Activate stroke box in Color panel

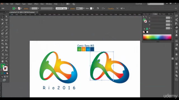pyautogui.click(x=145, y=21)
